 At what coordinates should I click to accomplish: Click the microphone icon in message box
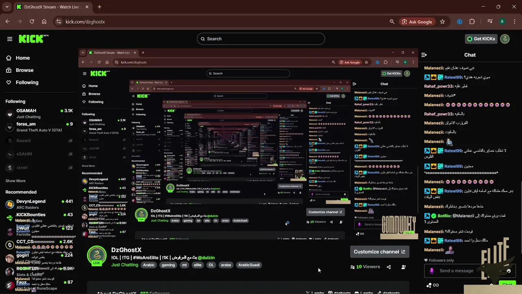pyautogui.click(x=432, y=271)
